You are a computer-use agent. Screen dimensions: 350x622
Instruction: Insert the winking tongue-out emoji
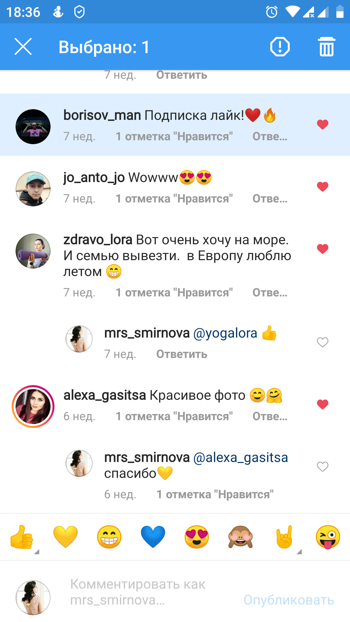coord(328,537)
